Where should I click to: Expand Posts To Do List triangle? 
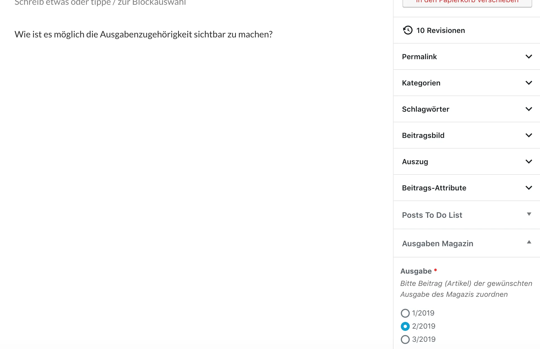[x=529, y=214]
